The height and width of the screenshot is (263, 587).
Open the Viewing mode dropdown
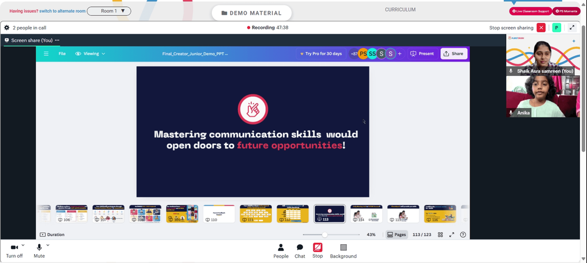90,53
